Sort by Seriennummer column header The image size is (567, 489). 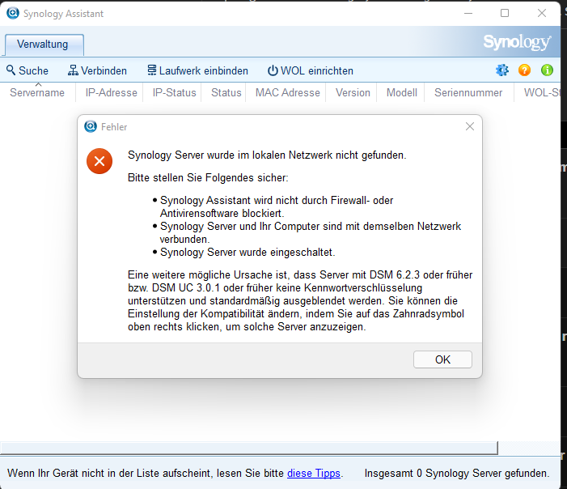468,92
